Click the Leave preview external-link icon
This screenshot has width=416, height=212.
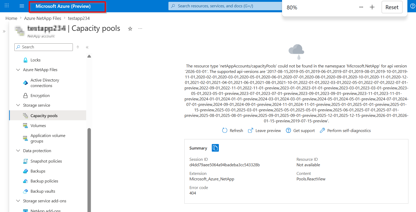250,130
